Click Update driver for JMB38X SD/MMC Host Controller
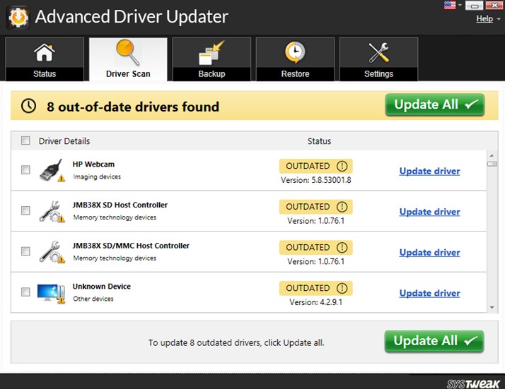This screenshot has width=505, height=389. (429, 253)
